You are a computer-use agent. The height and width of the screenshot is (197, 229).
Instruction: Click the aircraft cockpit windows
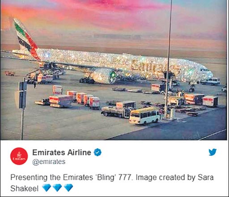[205, 70]
